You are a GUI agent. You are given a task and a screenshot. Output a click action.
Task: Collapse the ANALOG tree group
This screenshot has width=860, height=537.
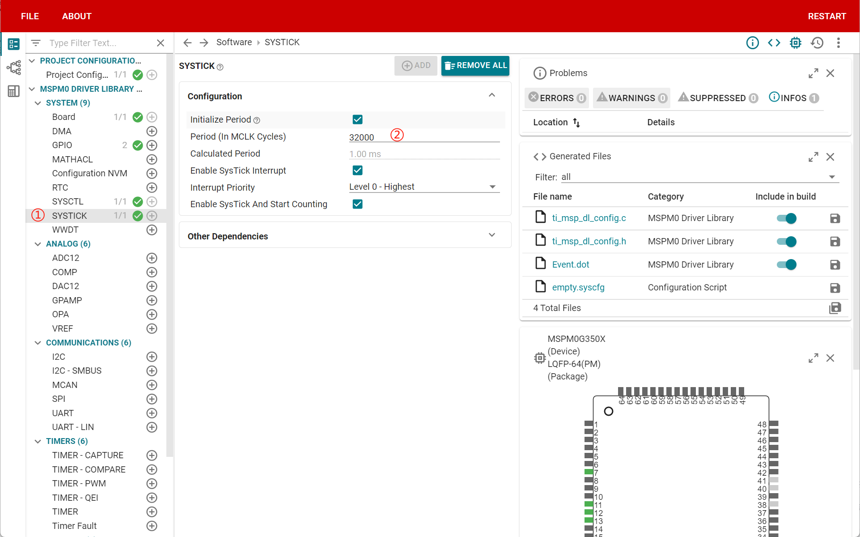[x=38, y=244]
